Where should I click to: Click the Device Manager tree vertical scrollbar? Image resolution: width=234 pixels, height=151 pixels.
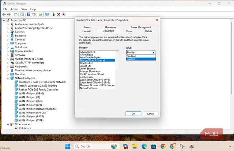(231, 58)
